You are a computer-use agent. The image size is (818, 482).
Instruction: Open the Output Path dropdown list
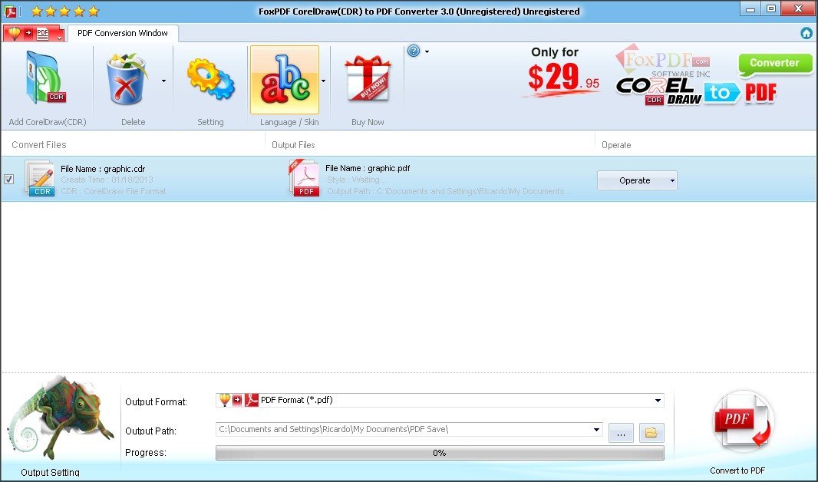click(x=598, y=431)
